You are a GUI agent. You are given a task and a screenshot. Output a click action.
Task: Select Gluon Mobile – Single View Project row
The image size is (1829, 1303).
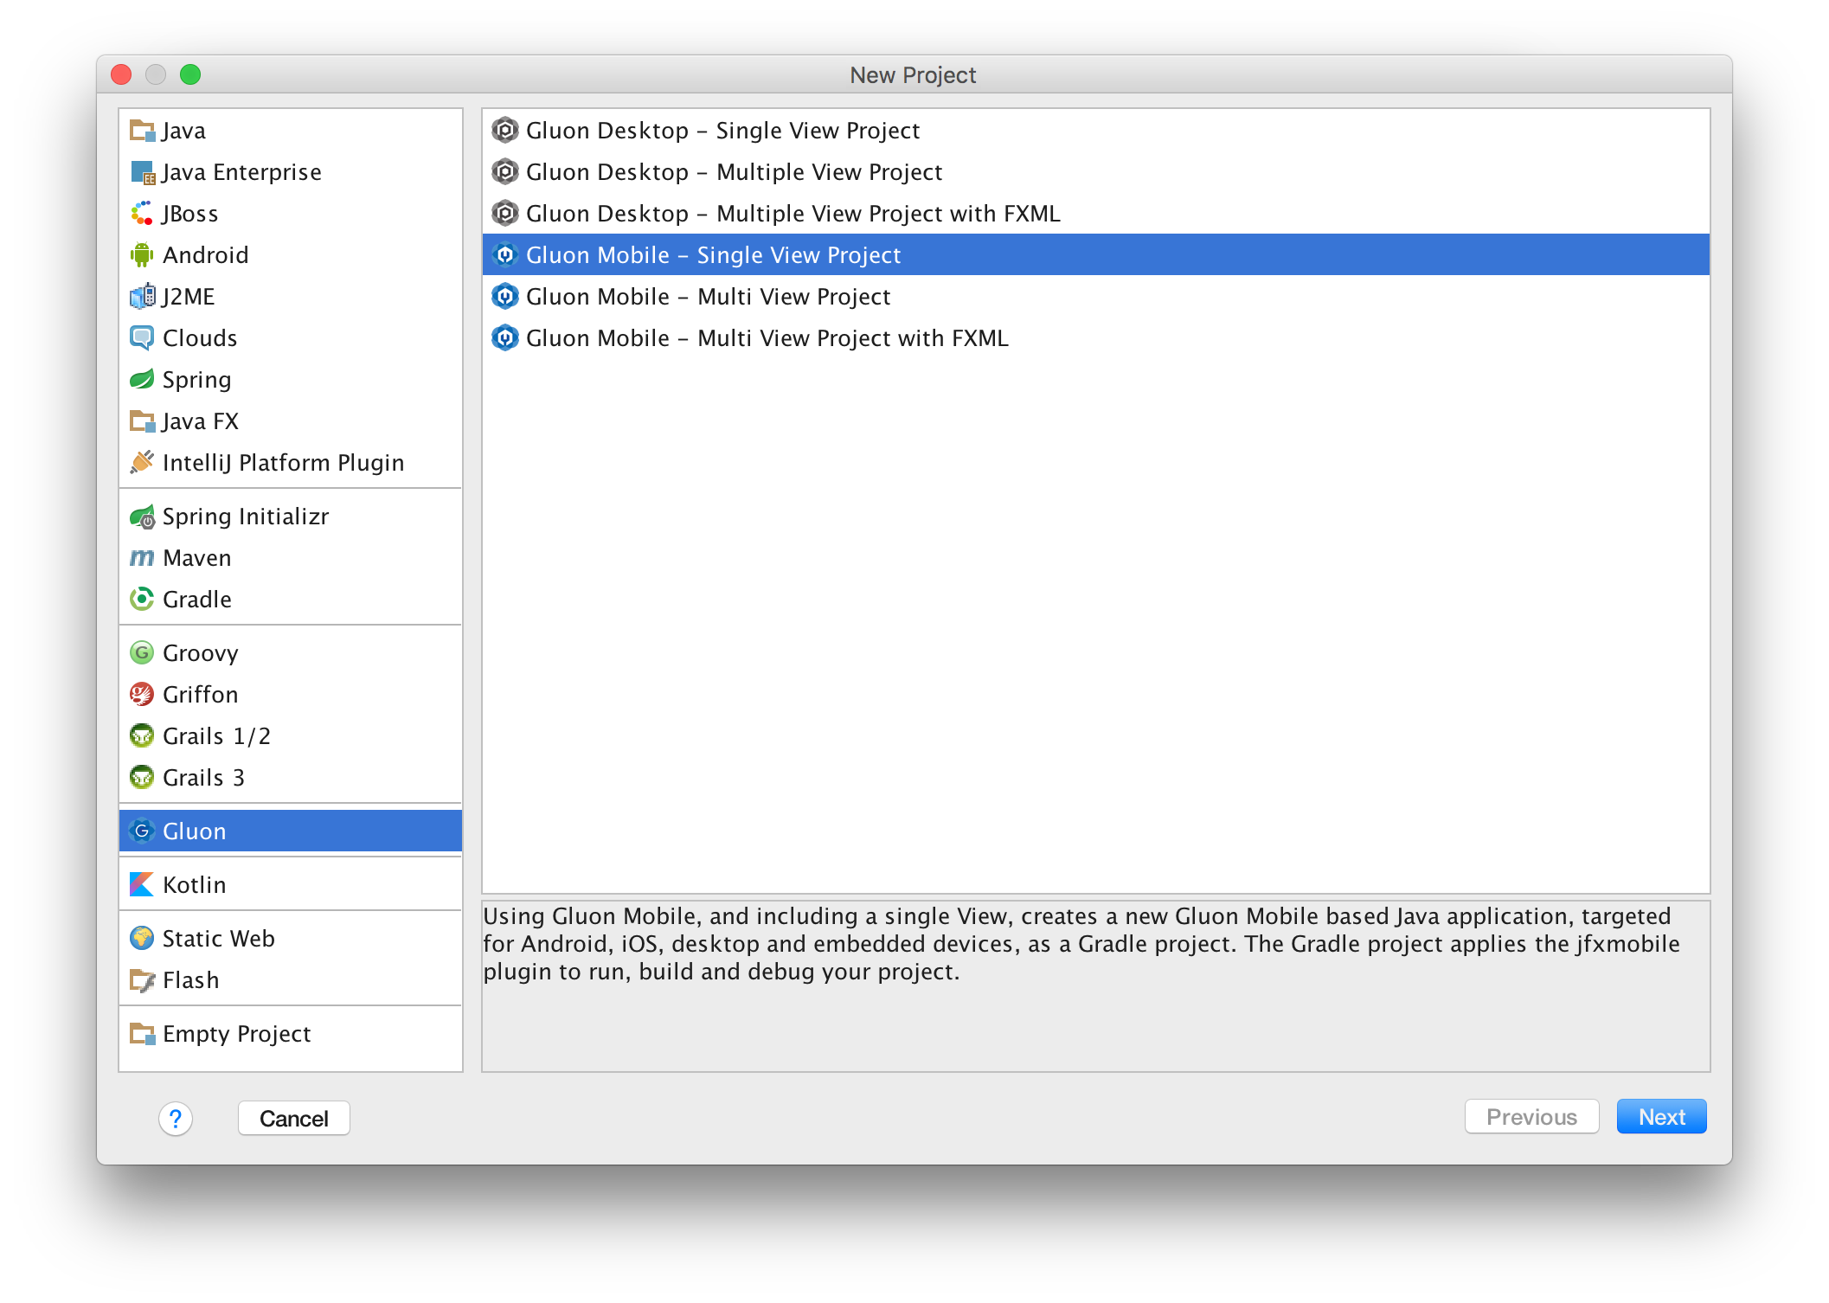pos(1095,255)
